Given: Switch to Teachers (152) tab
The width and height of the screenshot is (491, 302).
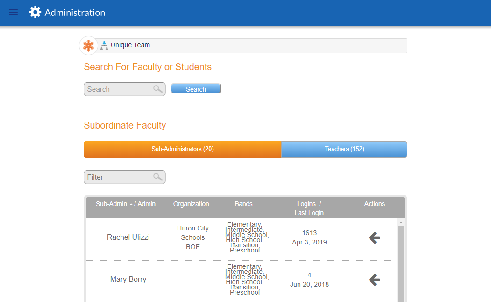Looking at the screenshot, I should click(x=344, y=149).
